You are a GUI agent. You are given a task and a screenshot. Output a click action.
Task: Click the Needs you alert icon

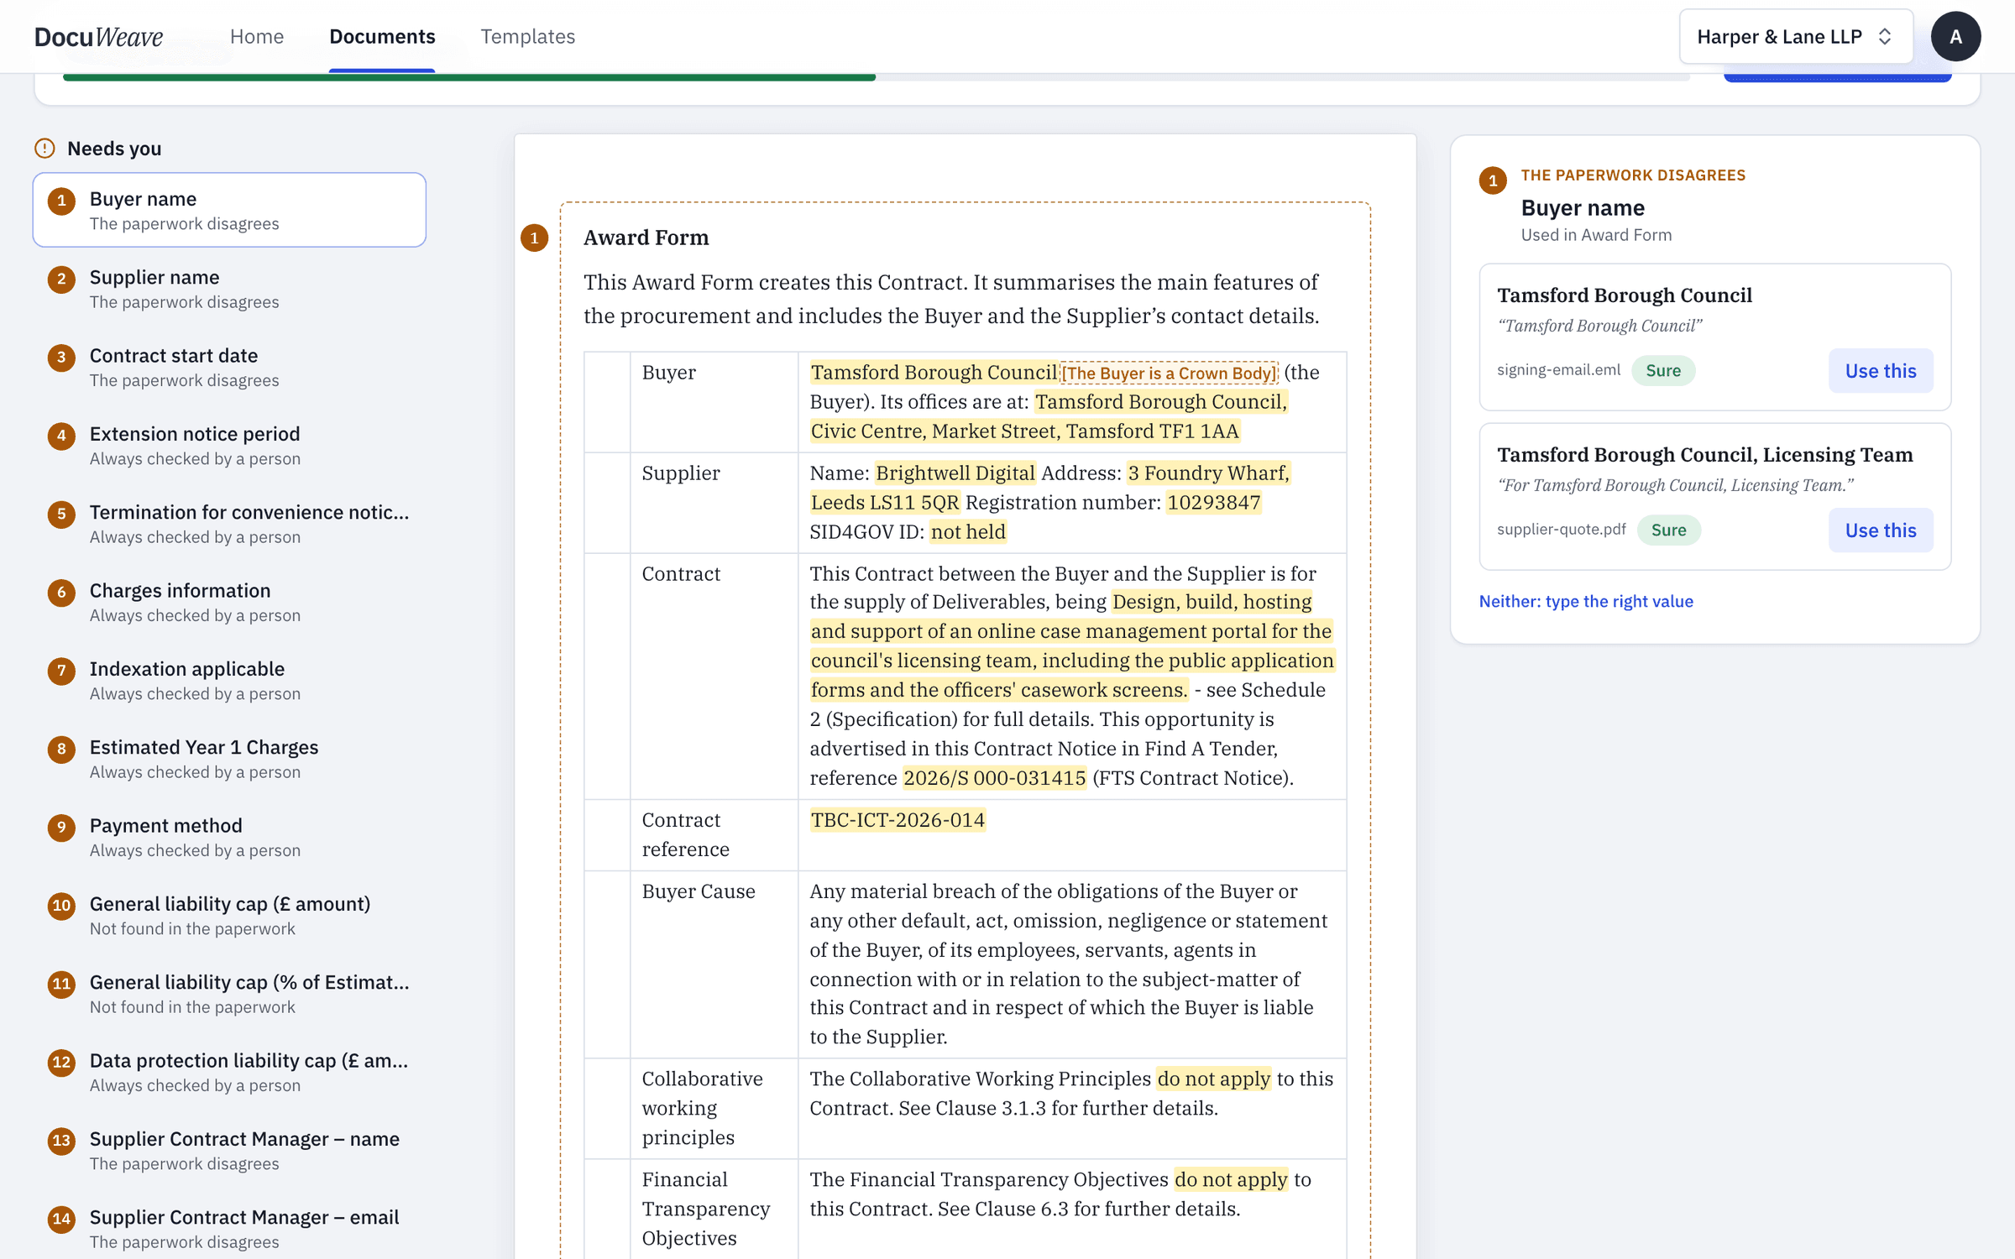[x=44, y=149]
